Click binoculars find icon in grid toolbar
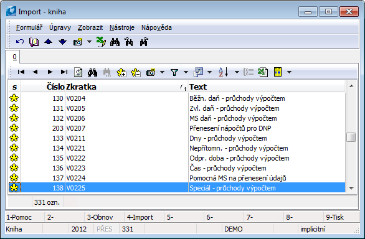The width and height of the screenshot is (365, 239). point(92,72)
